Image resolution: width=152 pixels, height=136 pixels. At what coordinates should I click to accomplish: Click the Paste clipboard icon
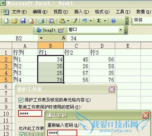point(62,21)
